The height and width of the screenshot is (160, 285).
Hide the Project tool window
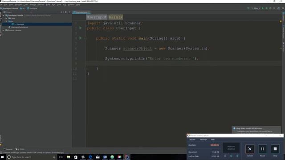pos(69,12)
